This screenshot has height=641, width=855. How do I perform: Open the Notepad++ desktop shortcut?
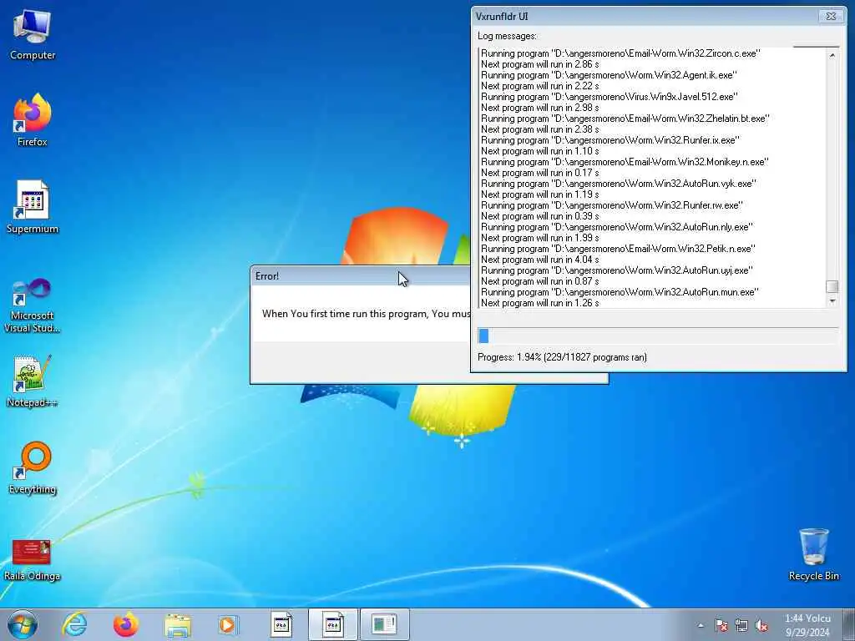coord(33,381)
